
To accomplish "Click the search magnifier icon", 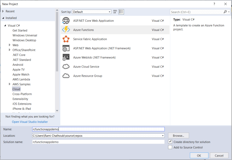I will (x=225, y=12).
